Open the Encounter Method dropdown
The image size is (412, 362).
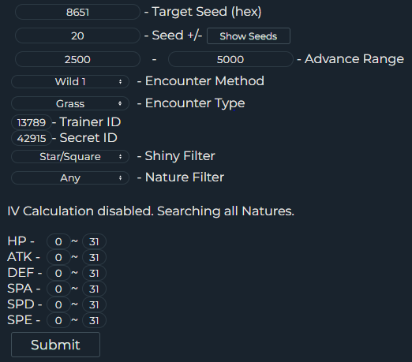click(70, 81)
